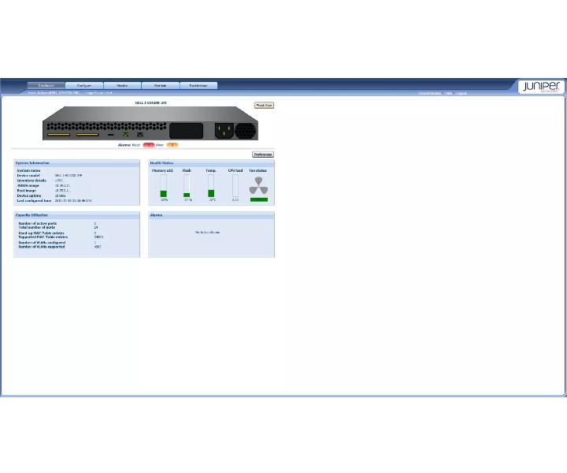
Task: Open dashboard Preferences button
Action: click(263, 155)
